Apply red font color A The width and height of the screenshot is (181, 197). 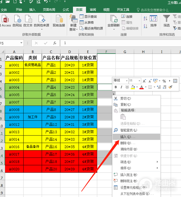click(x=142, y=87)
